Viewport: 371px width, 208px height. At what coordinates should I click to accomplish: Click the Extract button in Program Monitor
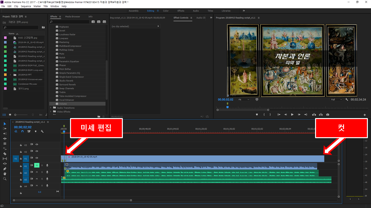(321, 115)
